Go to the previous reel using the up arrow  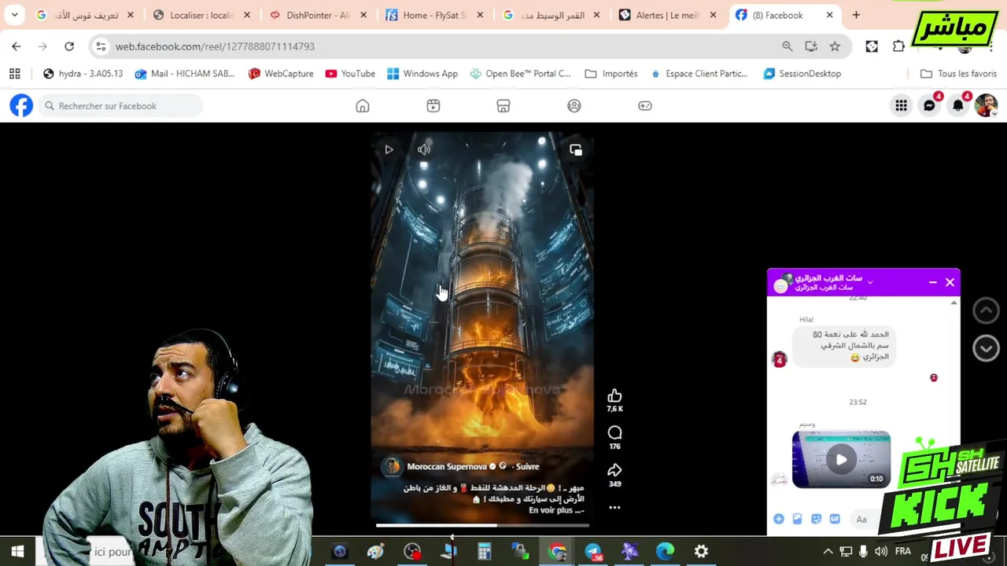click(x=986, y=311)
